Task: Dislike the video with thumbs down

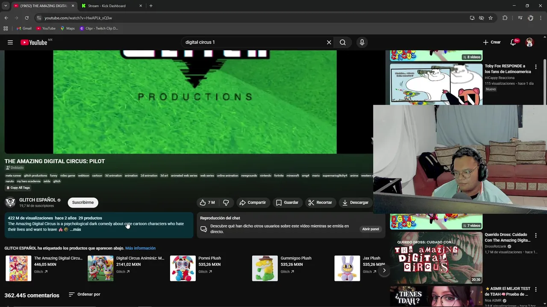Action: pos(226,203)
